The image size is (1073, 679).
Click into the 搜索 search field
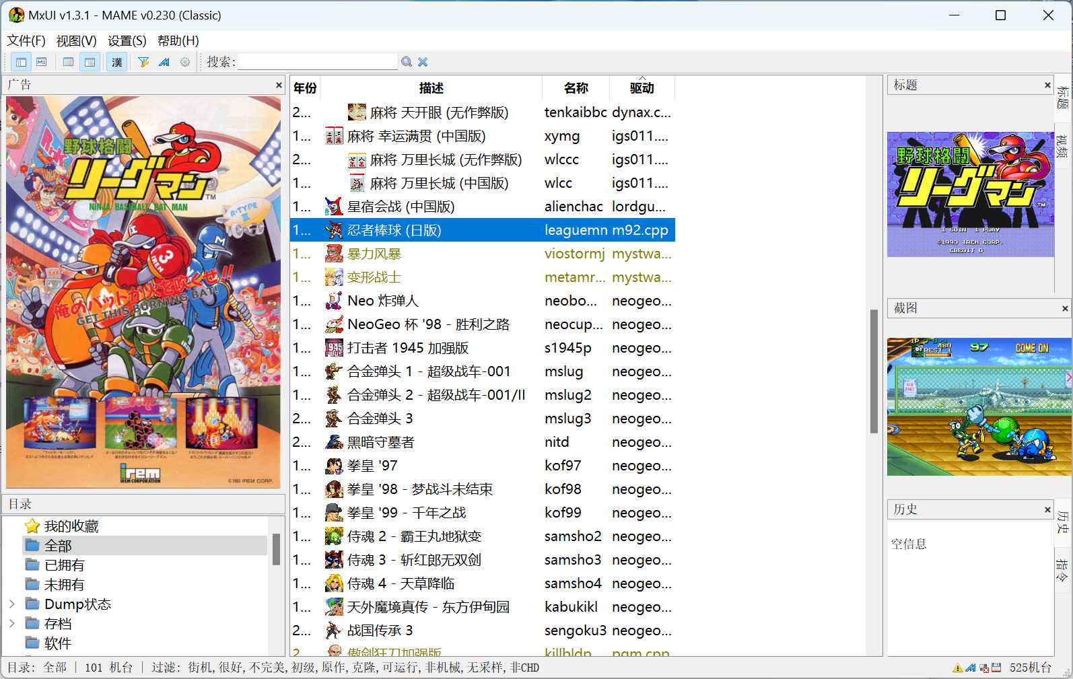[x=318, y=62]
